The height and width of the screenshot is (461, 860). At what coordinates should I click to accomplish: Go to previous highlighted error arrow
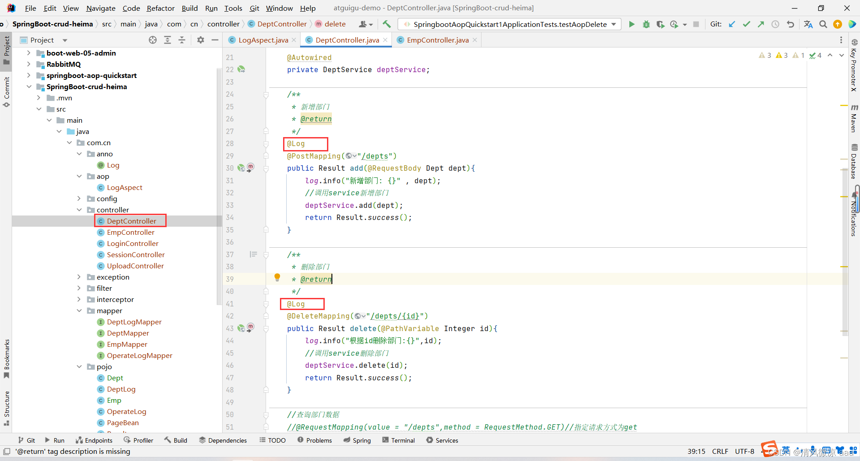pos(830,55)
